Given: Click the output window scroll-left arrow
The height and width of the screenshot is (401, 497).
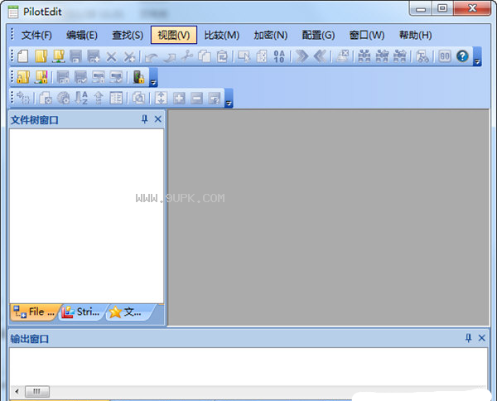Looking at the screenshot, I should tap(17, 391).
